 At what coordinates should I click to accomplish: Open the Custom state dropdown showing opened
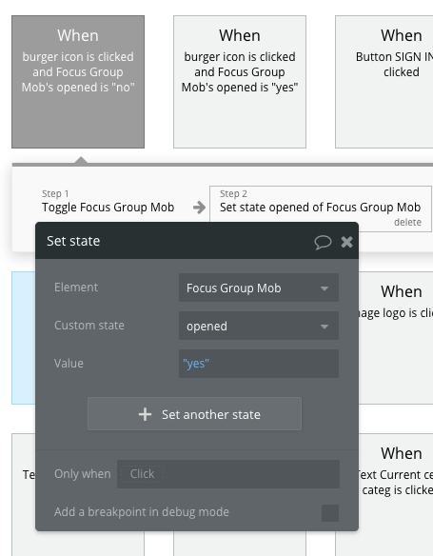259,326
